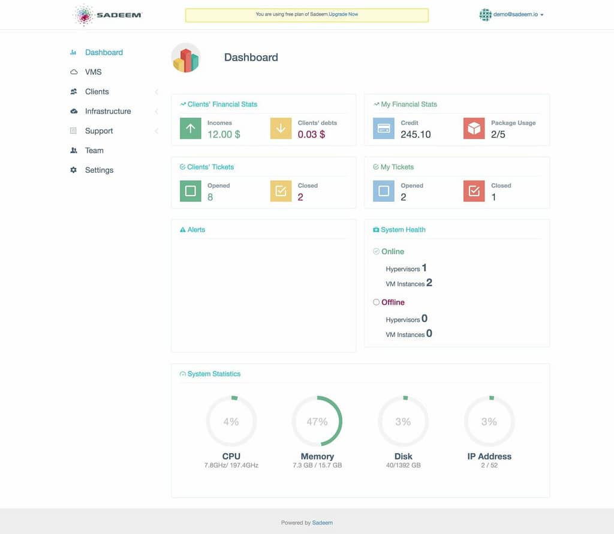Open the demo@sadeem.io account dropdown

(511, 14)
